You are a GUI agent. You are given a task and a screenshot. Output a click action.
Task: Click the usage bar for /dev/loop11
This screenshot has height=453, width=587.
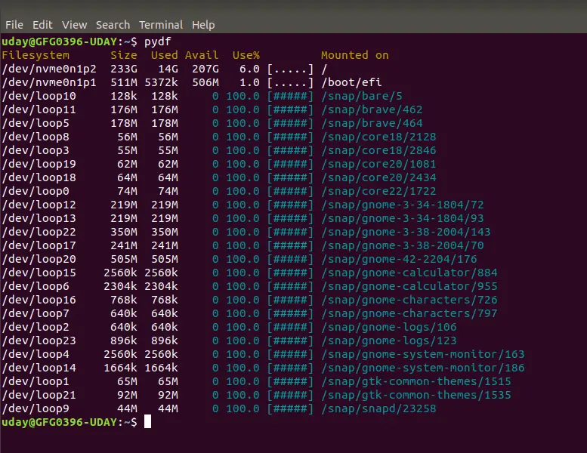(x=290, y=110)
